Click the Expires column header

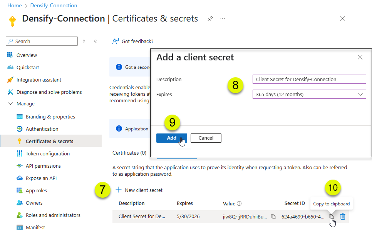(184, 203)
